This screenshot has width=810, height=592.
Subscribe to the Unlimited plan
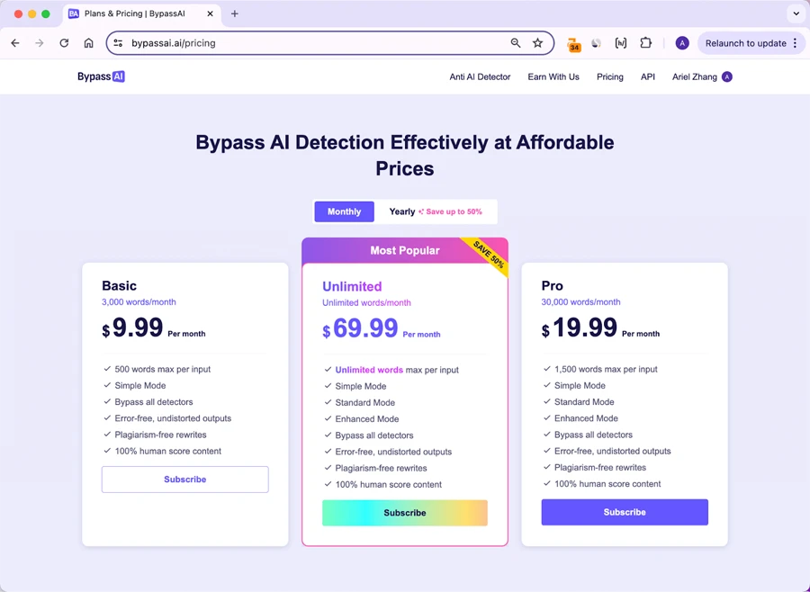(x=404, y=513)
